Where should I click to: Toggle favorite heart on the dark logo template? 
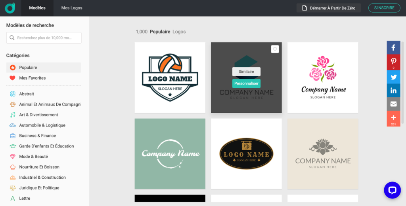click(275, 49)
